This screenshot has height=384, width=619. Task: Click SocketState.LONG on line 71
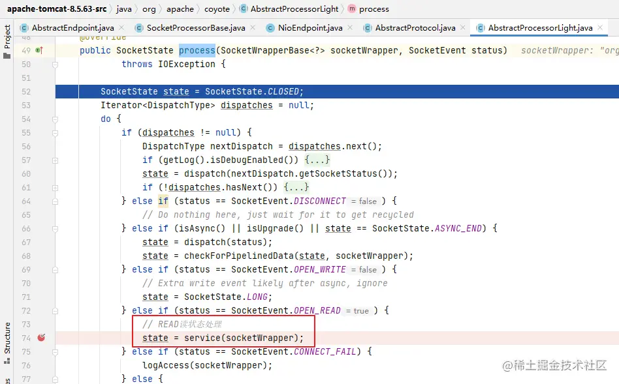click(x=225, y=297)
